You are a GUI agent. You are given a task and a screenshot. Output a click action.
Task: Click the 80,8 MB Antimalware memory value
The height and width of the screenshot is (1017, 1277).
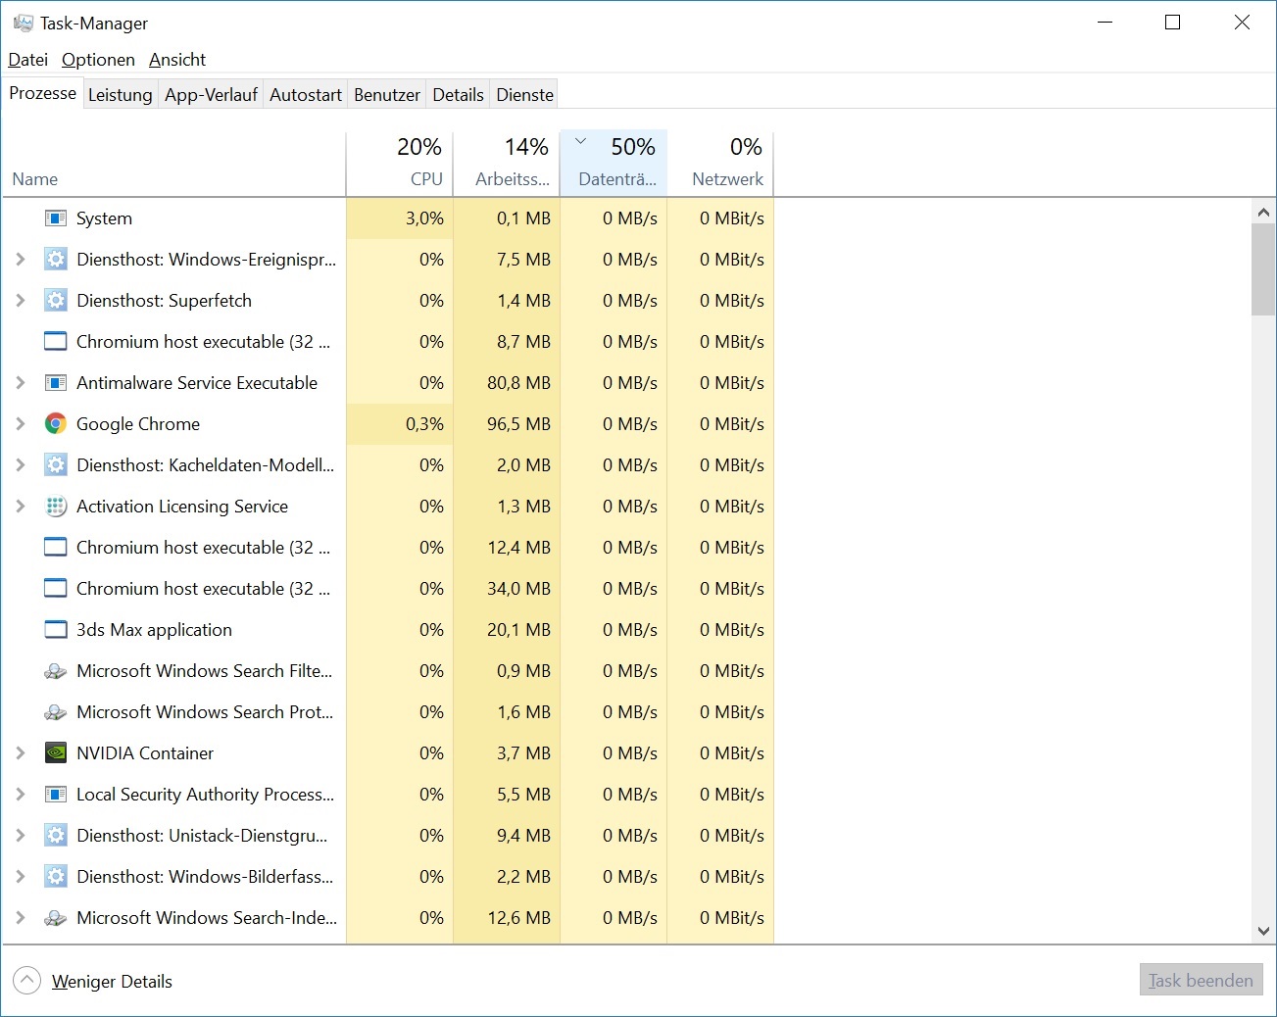coord(519,383)
